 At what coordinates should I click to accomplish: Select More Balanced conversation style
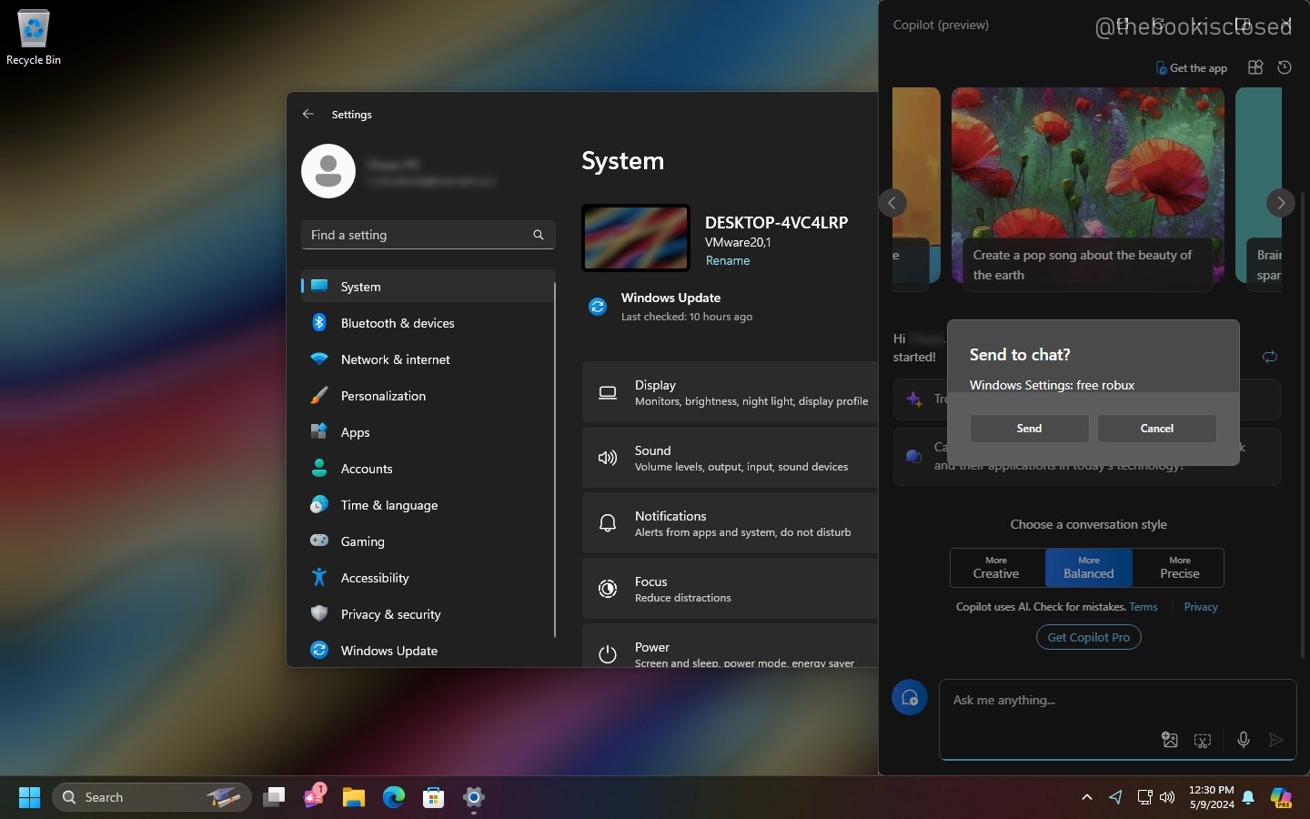click(1089, 568)
